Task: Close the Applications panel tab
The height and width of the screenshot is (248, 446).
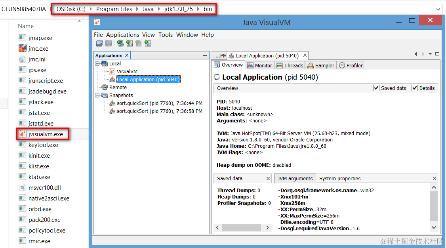Action: pyautogui.click(x=127, y=55)
